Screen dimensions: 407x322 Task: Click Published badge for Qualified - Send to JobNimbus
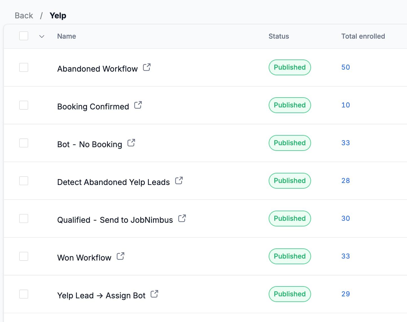[x=290, y=219]
